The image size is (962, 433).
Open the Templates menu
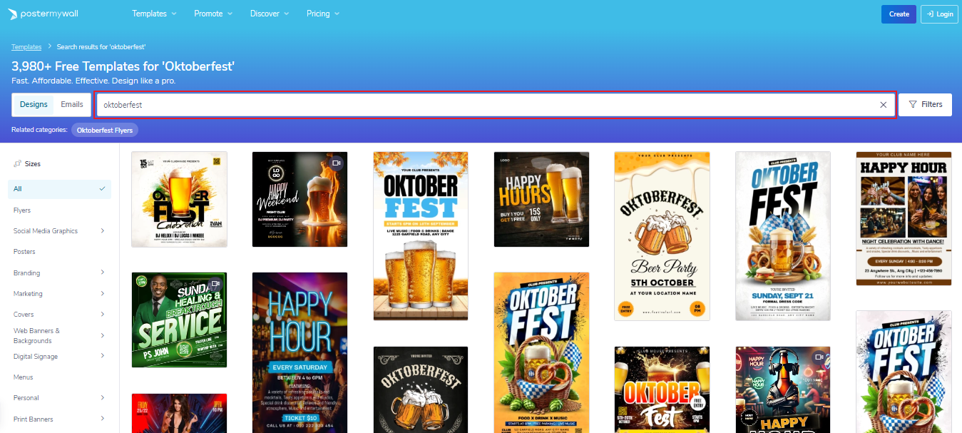pos(155,14)
